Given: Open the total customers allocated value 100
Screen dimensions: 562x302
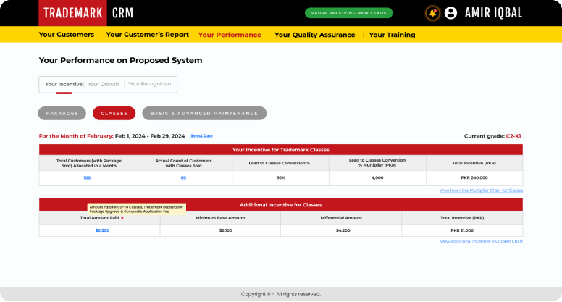Looking at the screenshot, I should pos(87,177).
